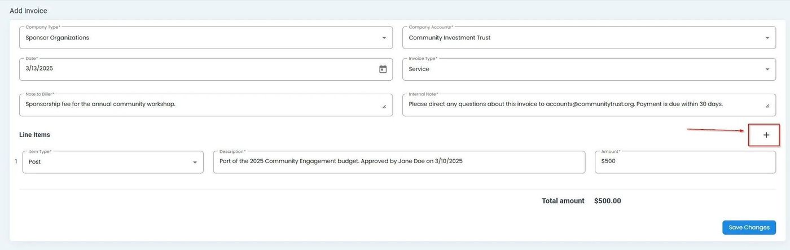Add a new line item with plus icon
The width and height of the screenshot is (790, 250).
coord(766,135)
